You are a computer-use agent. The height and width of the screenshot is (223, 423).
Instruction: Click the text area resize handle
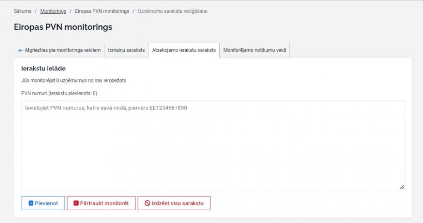pos(402,187)
